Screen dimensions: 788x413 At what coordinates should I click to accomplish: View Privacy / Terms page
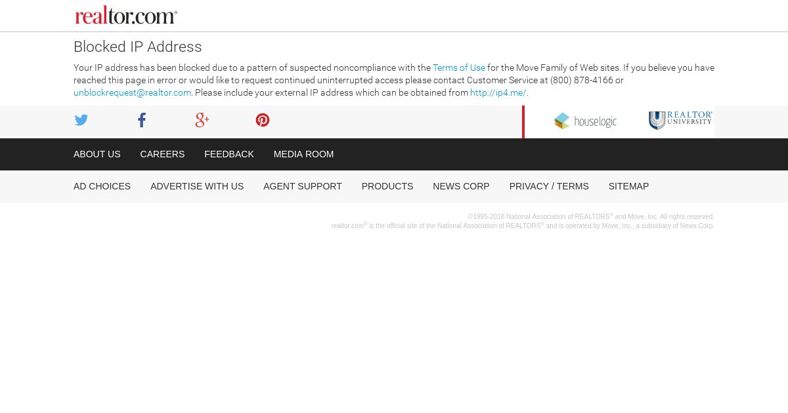click(x=549, y=186)
